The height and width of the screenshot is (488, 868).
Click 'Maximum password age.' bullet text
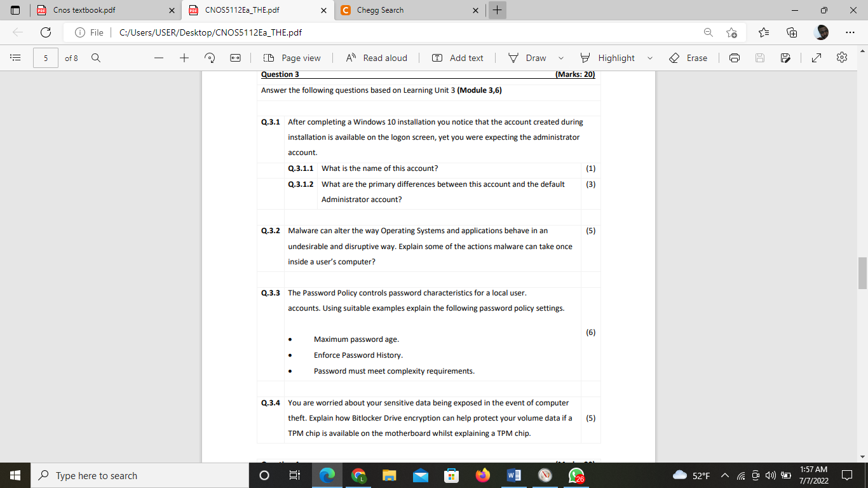coord(356,339)
